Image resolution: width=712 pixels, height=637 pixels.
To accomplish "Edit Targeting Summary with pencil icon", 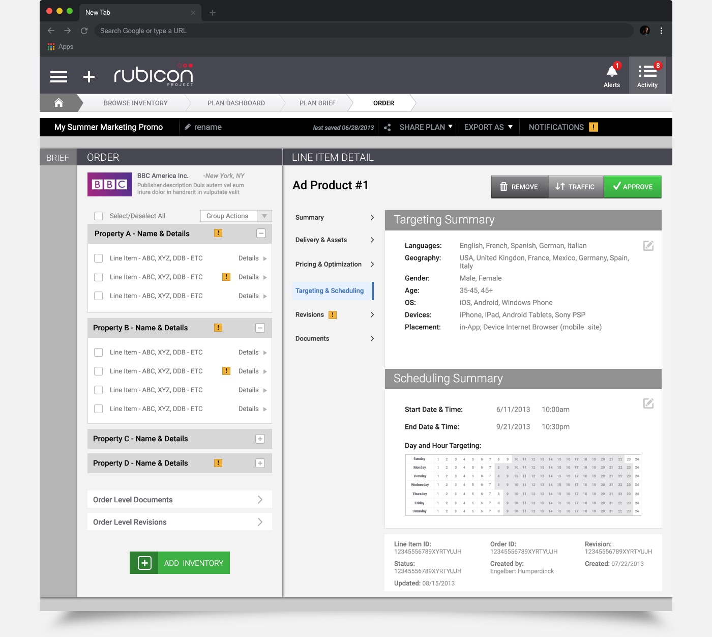I will pos(648,246).
